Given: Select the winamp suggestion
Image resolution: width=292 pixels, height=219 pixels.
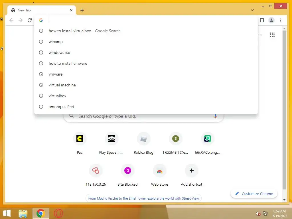Looking at the screenshot, I should (146, 42).
